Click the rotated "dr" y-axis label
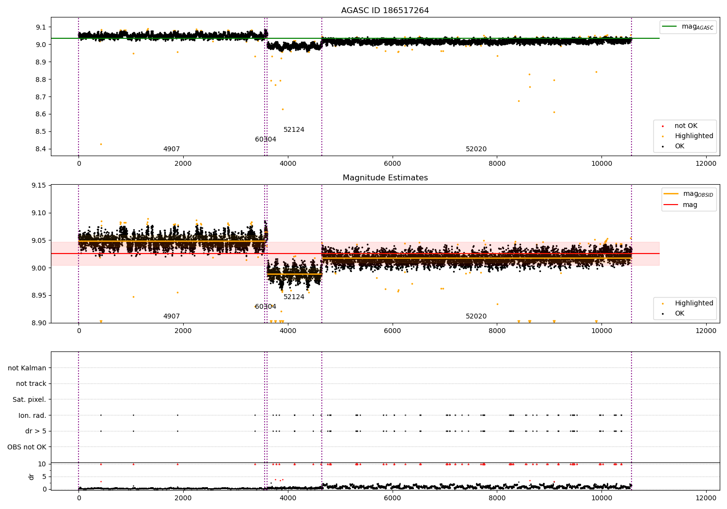 (32, 477)
